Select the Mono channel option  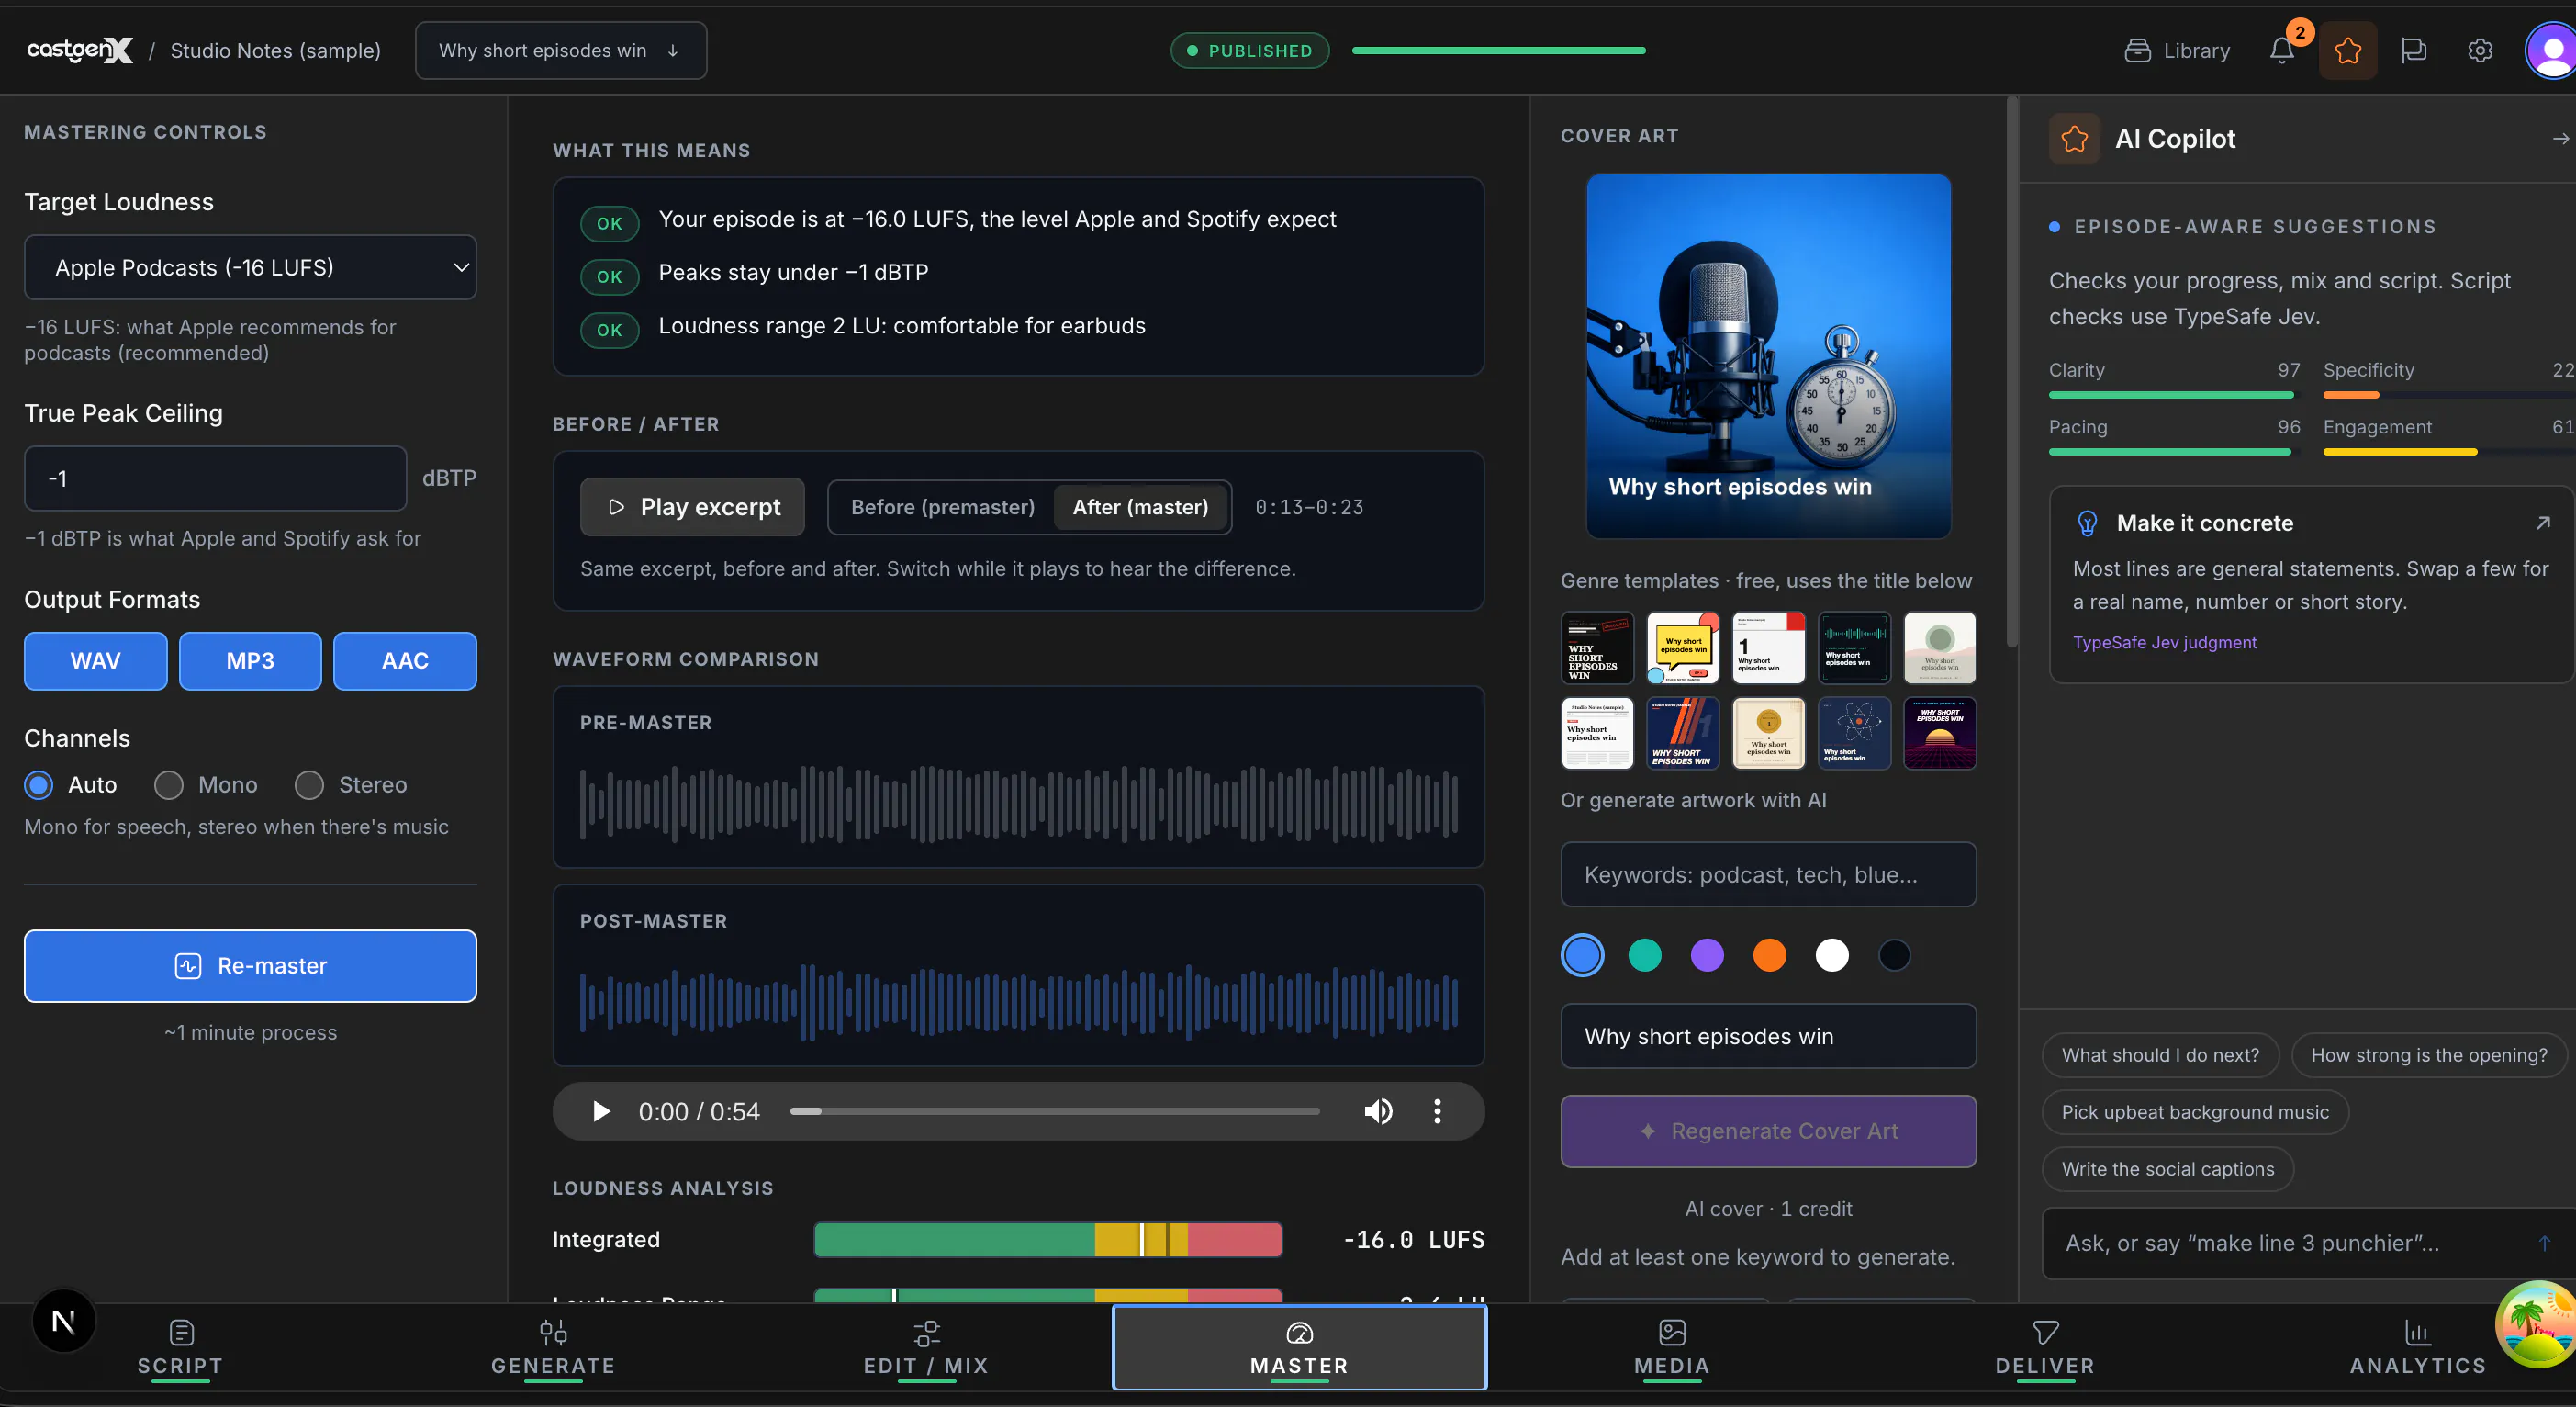click(x=206, y=784)
